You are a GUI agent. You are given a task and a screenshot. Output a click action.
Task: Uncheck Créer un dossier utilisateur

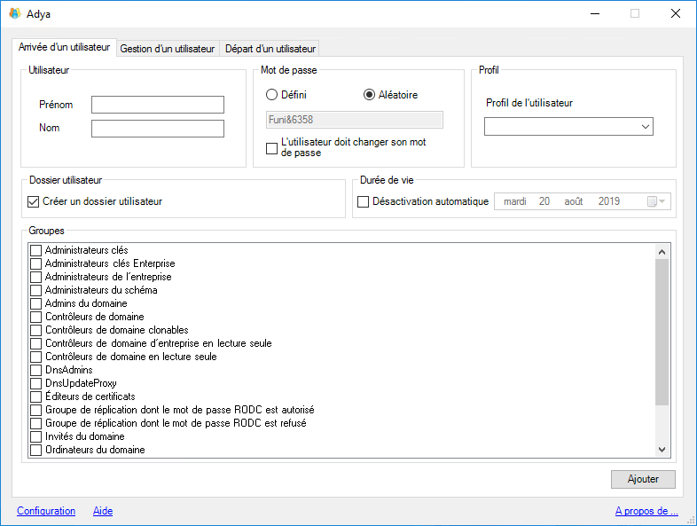pyautogui.click(x=35, y=201)
